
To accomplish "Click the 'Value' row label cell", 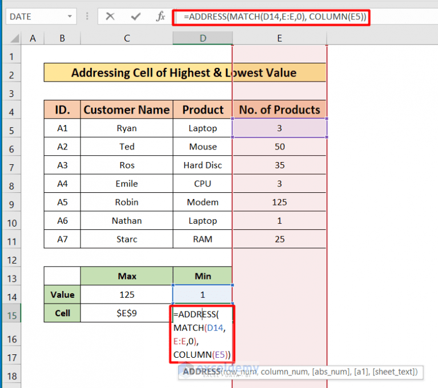I will coord(62,294).
